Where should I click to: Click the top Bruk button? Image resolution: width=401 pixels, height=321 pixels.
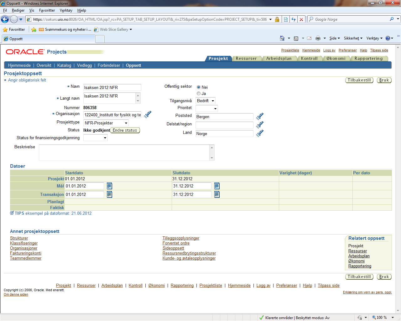click(x=384, y=80)
